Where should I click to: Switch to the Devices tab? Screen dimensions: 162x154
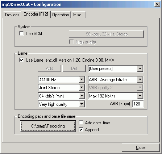point(12,15)
